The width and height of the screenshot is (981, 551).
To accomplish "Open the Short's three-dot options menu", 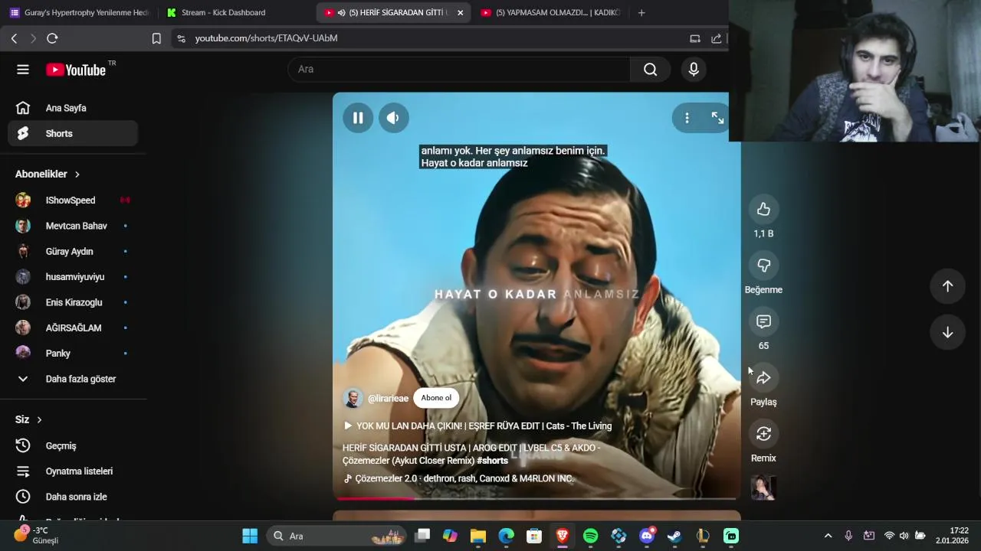I will pos(687,118).
